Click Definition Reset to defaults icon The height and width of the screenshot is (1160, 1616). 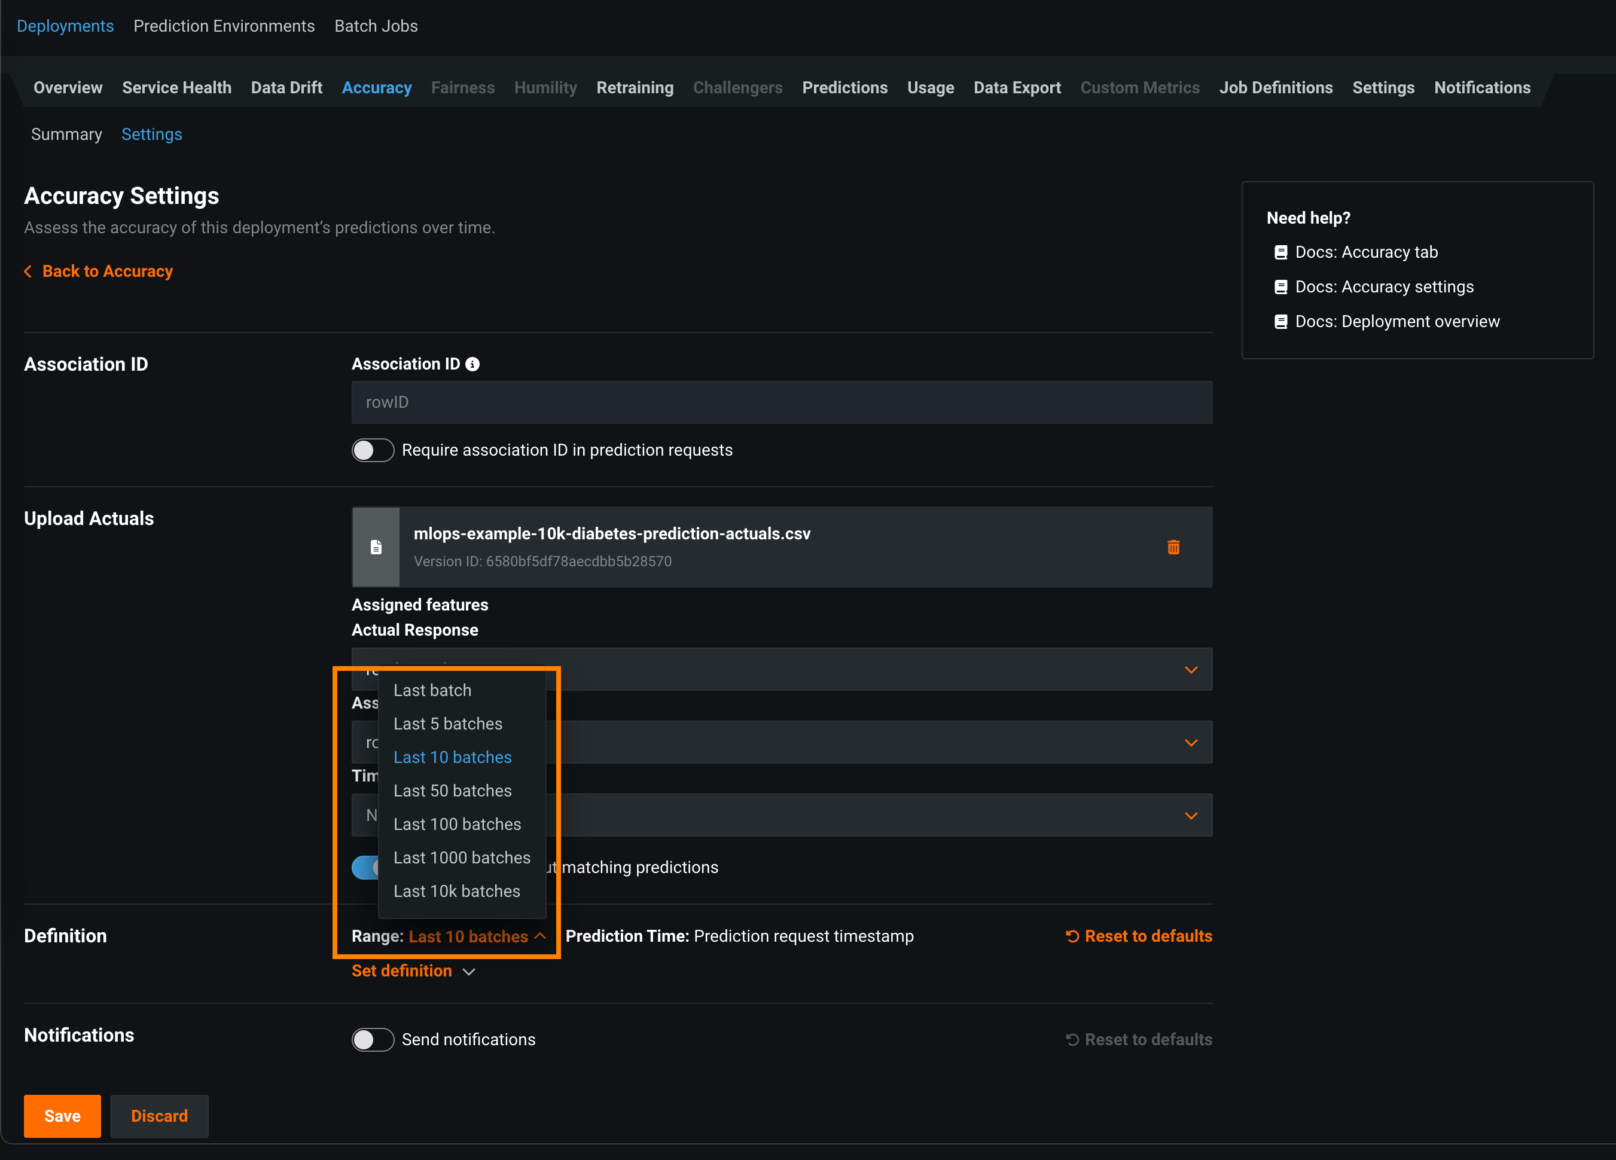pyautogui.click(x=1072, y=936)
